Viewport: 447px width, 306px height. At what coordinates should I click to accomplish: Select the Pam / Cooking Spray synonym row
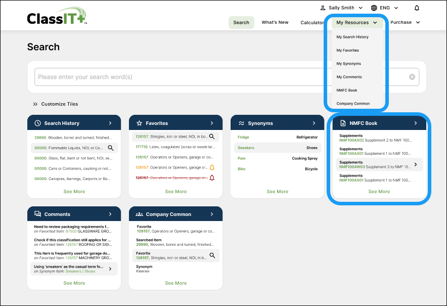pyautogui.click(x=278, y=158)
